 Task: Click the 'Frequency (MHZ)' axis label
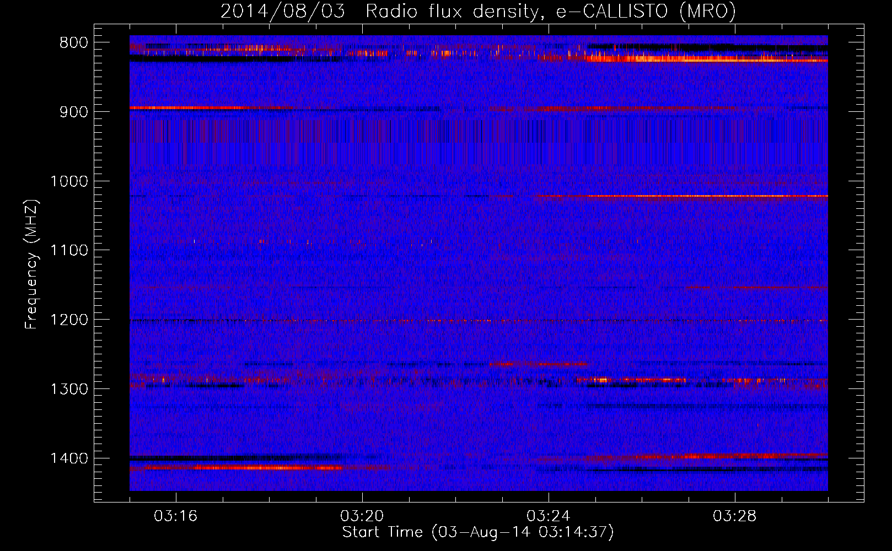pos(33,264)
